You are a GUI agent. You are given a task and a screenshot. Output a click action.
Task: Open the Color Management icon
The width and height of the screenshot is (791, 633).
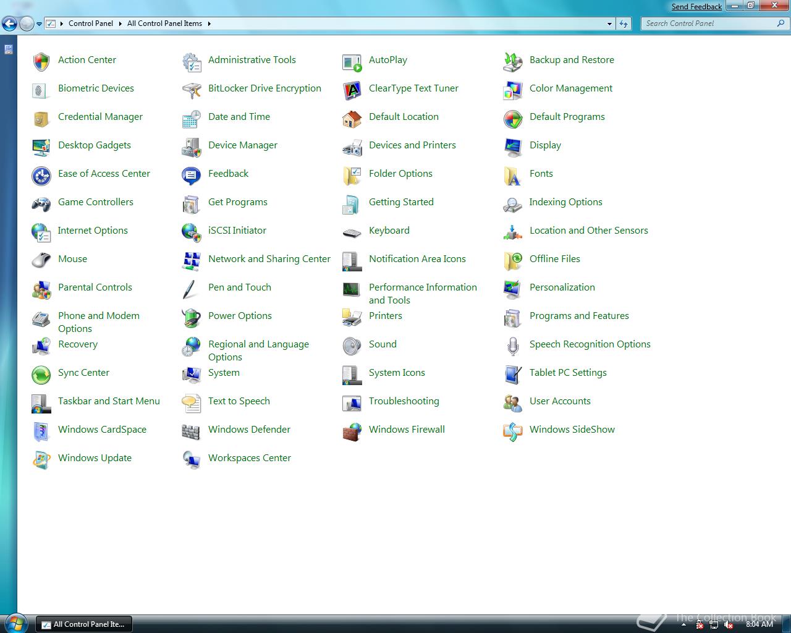click(513, 90)
